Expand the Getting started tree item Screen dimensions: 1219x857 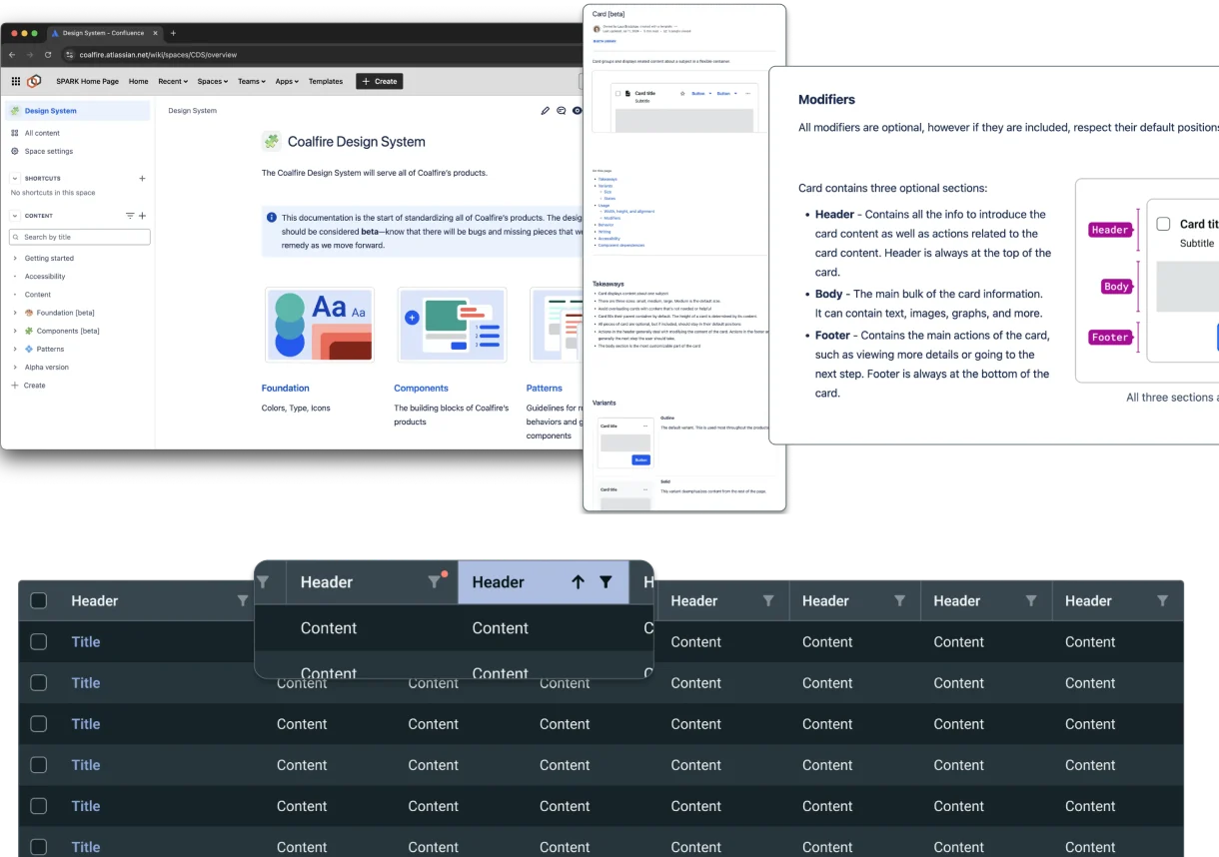(x=15, y=258)
